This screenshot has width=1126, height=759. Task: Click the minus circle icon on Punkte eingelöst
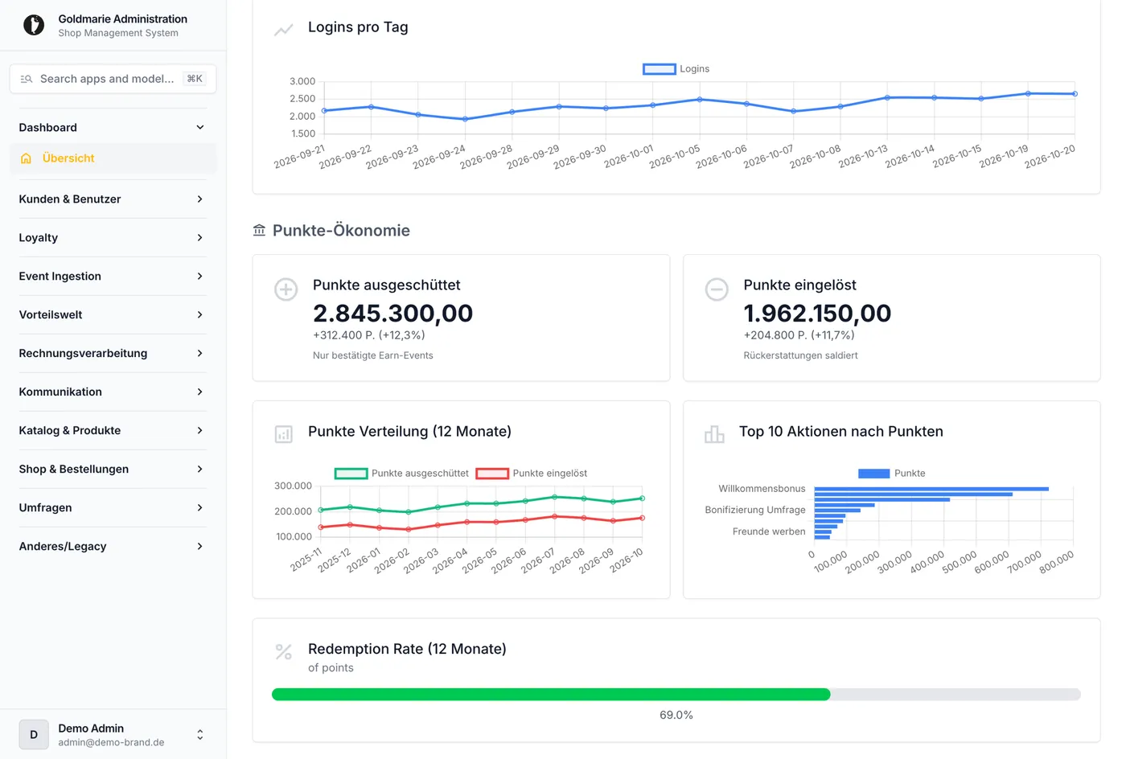click(x=717, y=289)
